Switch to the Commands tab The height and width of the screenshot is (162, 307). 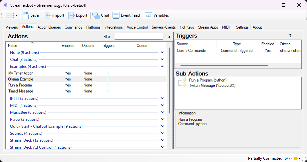(x=73, y=27)
